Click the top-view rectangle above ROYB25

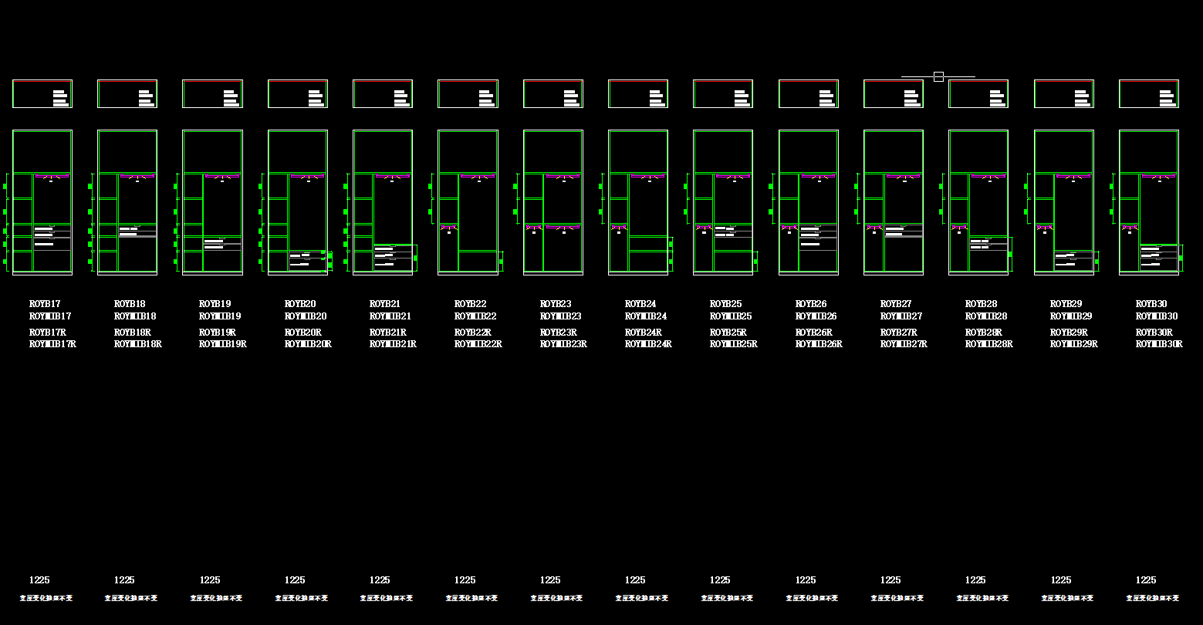[x=723, y=94]
